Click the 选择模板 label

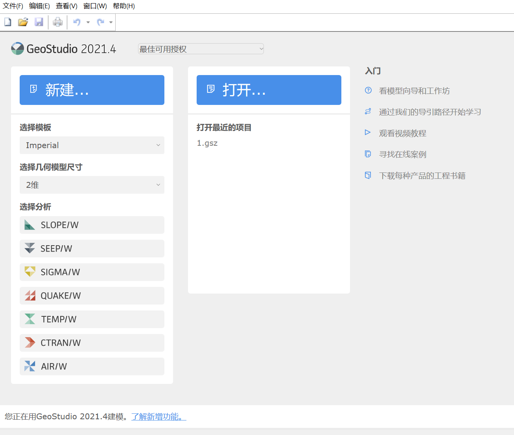point(35,127)
